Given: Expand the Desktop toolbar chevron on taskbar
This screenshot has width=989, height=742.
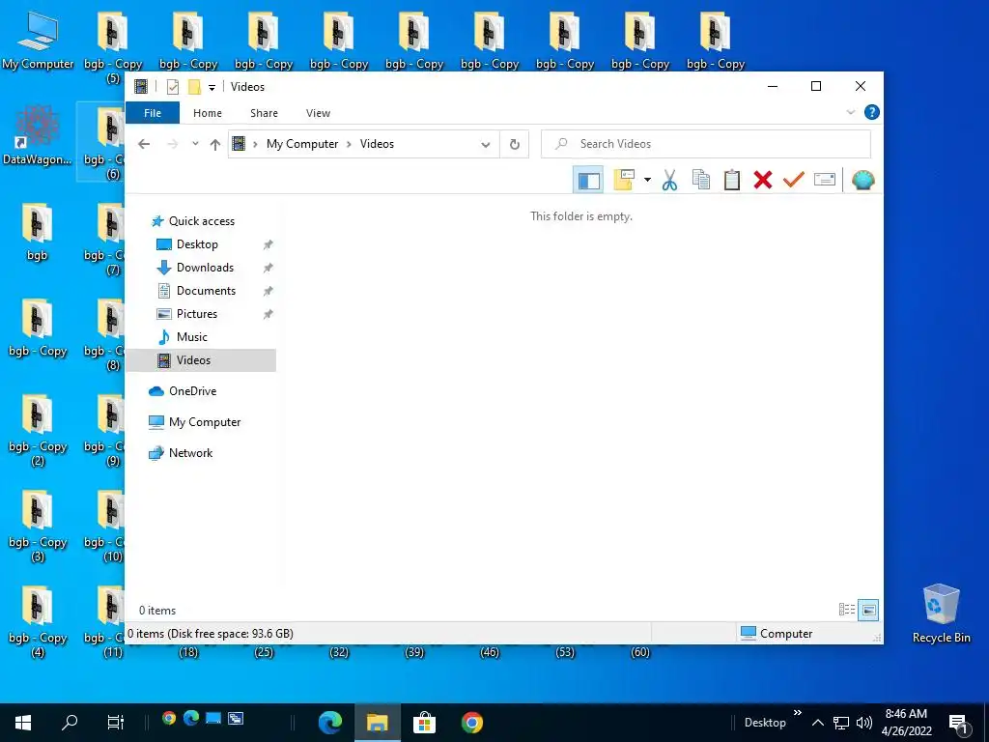Looking at the screenshot, I should click(x=797, y=712).
